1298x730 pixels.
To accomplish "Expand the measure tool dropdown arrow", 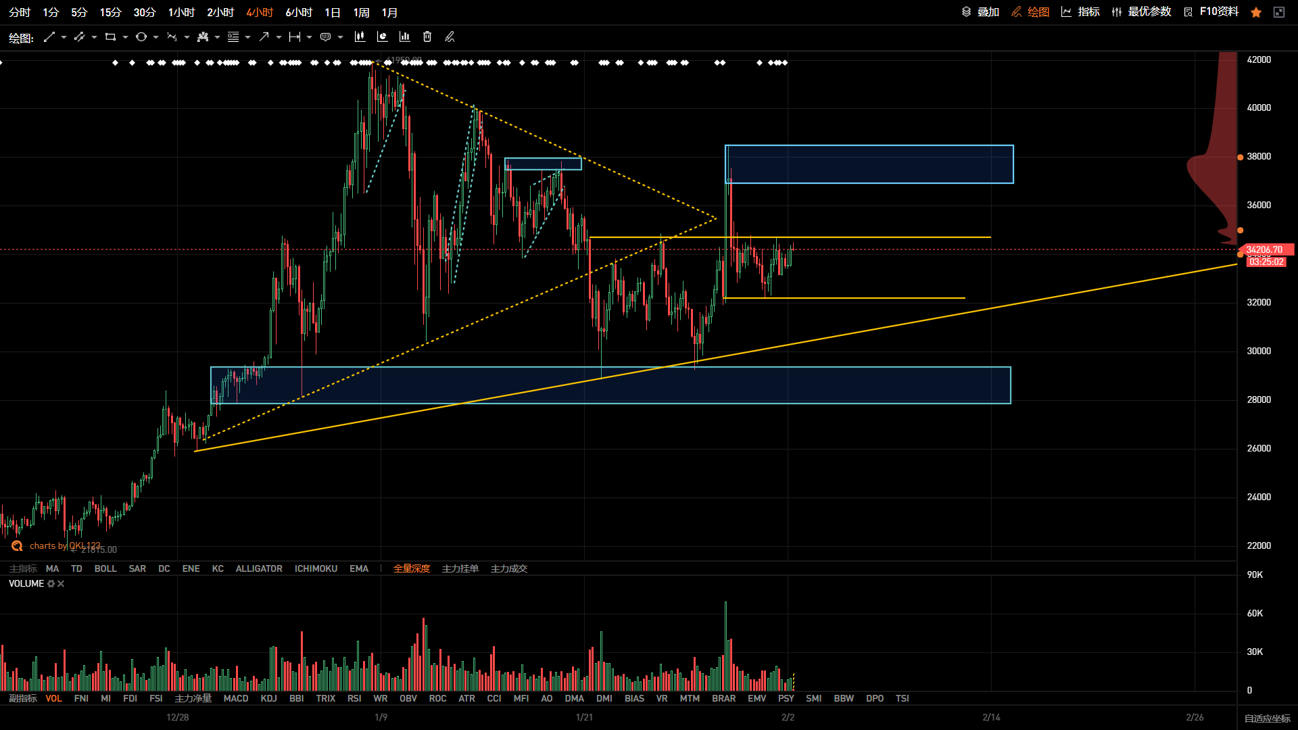I will point(309,37).
